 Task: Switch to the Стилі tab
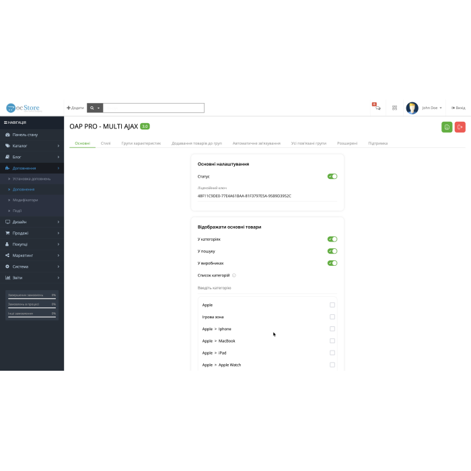pyautogui.click(x=106, y=143)
